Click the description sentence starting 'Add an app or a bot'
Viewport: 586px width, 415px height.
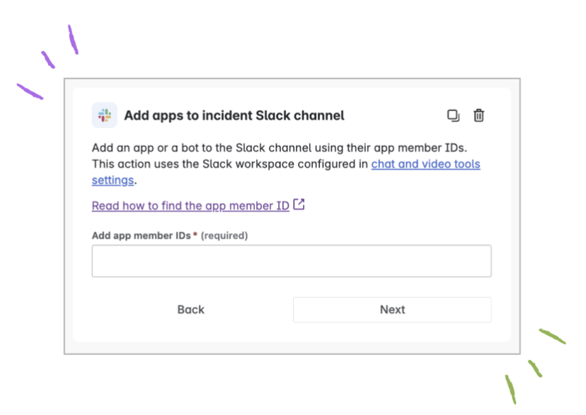[280, 148]
